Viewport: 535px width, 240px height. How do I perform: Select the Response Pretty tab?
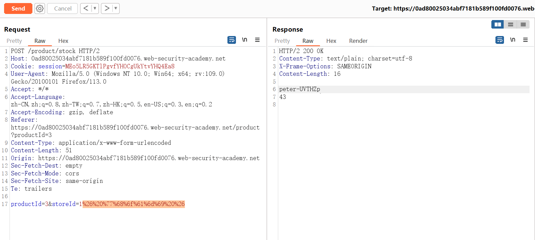point(282,41)
